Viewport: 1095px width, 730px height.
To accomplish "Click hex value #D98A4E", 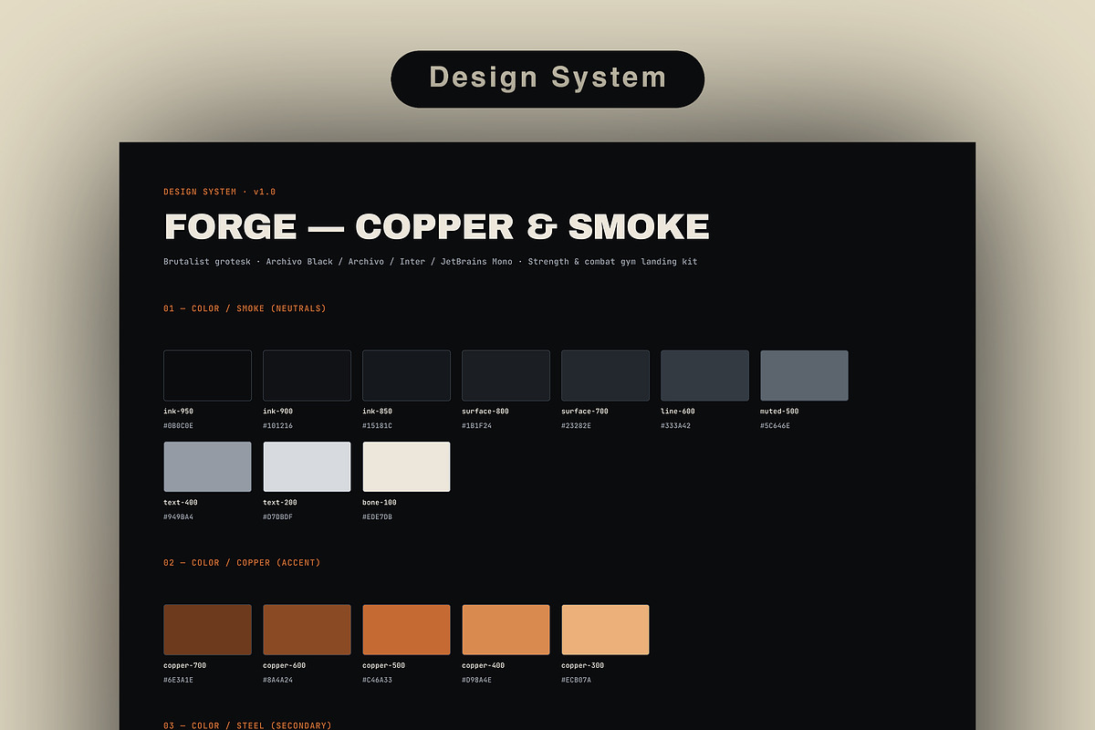I will pos(476,681).
